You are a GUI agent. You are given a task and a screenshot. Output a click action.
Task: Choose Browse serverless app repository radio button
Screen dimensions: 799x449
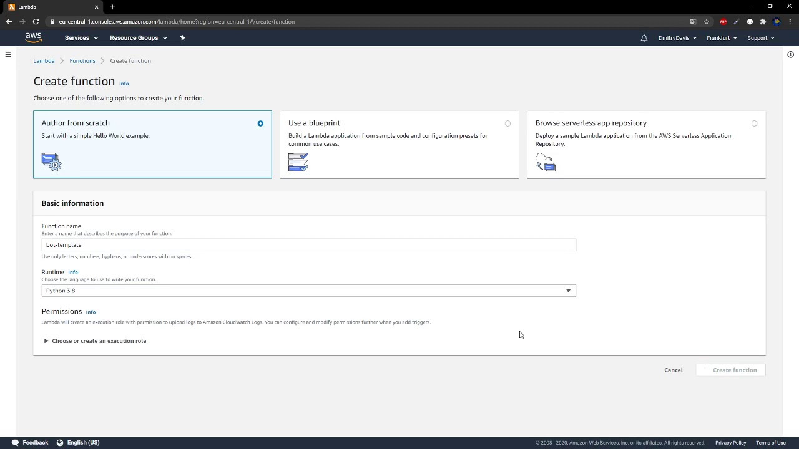point(754,123)
